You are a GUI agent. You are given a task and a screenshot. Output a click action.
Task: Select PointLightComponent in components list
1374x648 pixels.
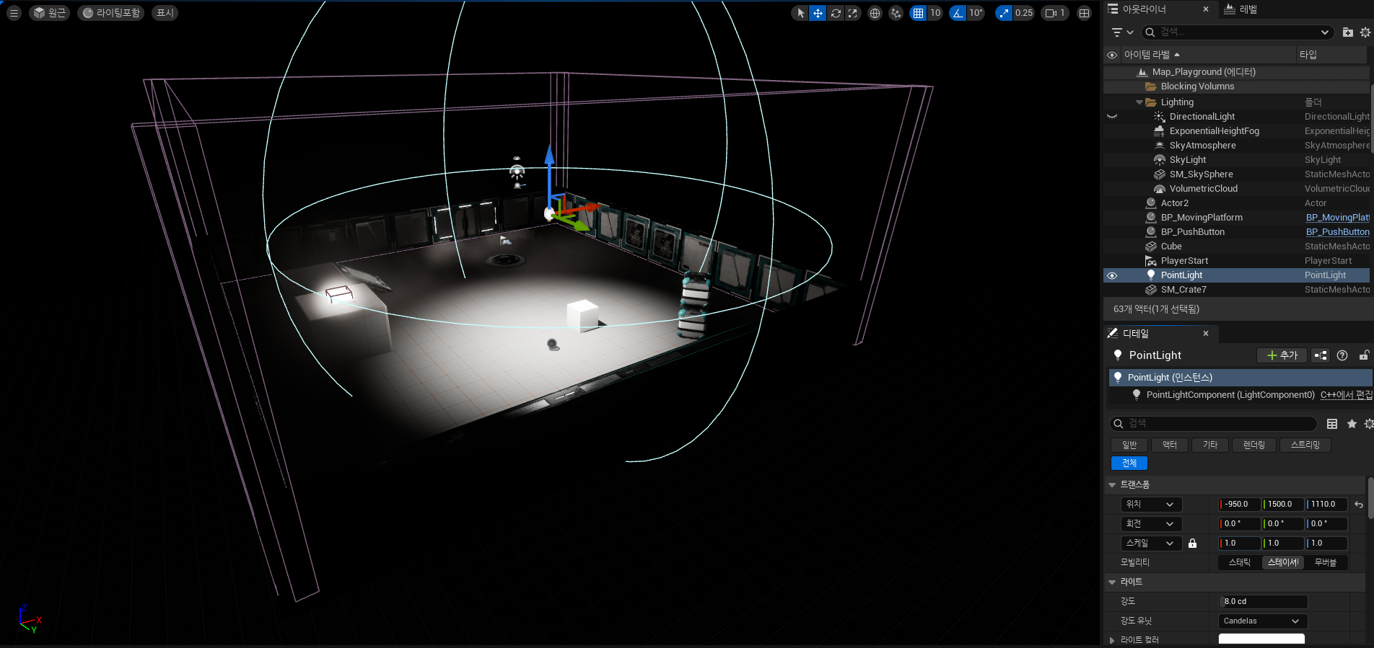pyautogui.click(x=1230, y=395)
